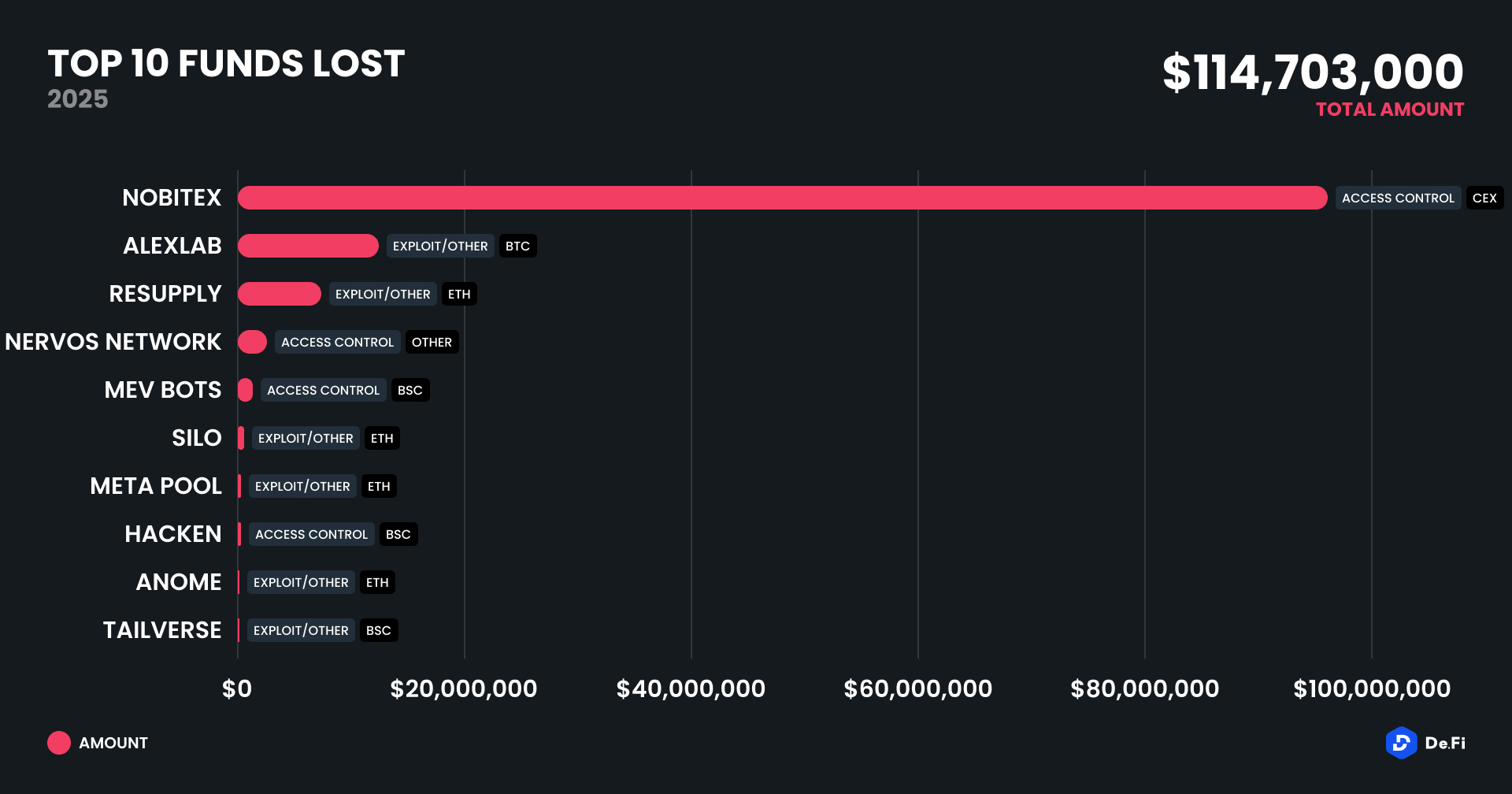
Task: Click the META POOL row label
Action: pos(156,486)
